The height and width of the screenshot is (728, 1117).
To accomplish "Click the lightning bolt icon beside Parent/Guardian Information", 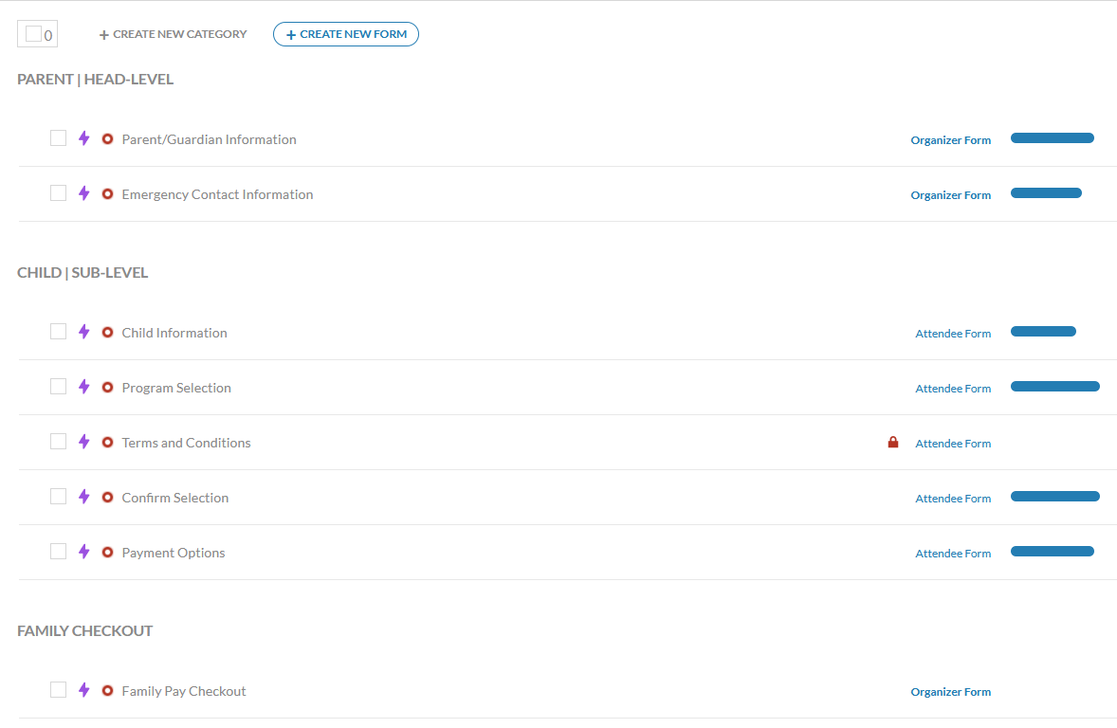I will click(83, 138).
